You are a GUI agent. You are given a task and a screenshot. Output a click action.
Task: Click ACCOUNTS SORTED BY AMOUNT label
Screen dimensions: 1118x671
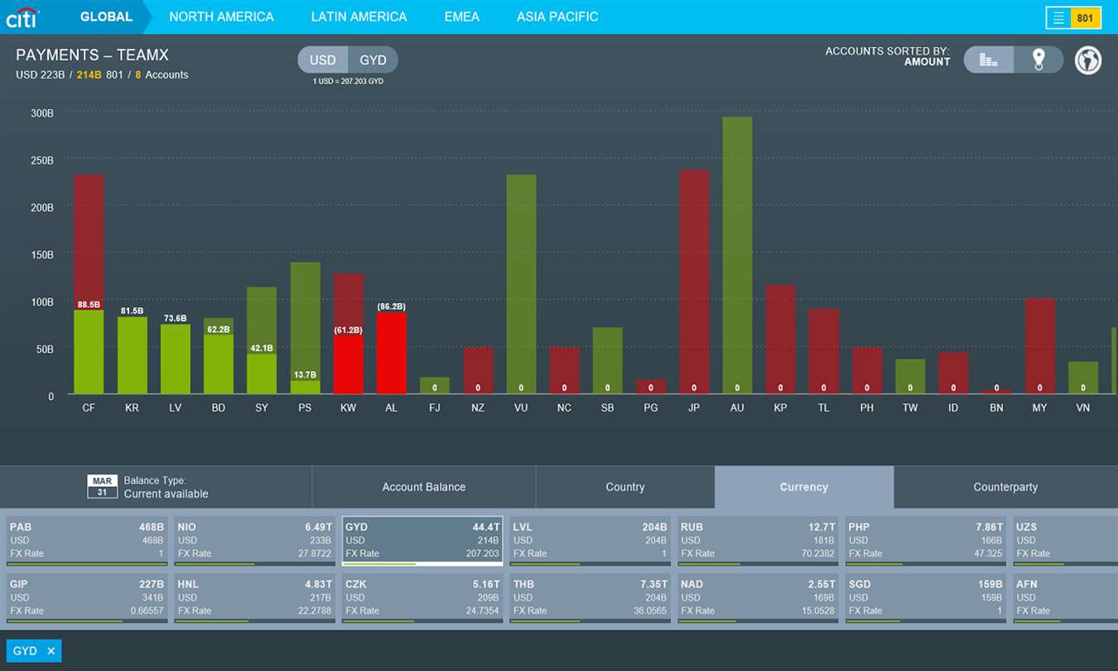click(887, 56)
